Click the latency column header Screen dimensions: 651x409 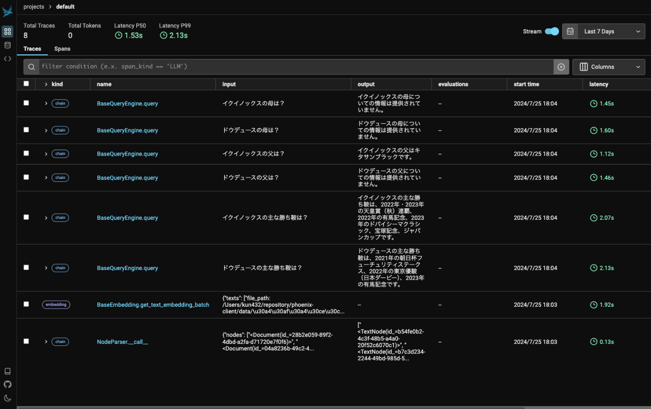pos(598,84)
